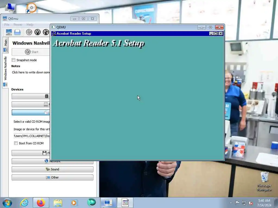Screen dimensions: 278x208
Task: Launch Internet Explorer from the taskbar
Action: 24,203
